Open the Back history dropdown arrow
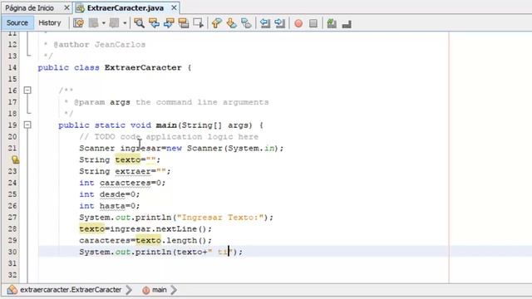This screenshot has width=532, height=299. 103,23
